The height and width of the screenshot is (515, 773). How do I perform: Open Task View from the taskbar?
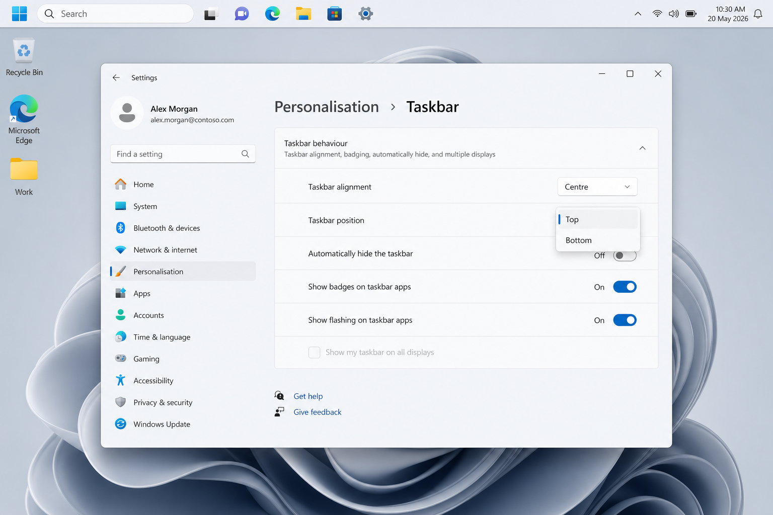[x=210, y=14]
